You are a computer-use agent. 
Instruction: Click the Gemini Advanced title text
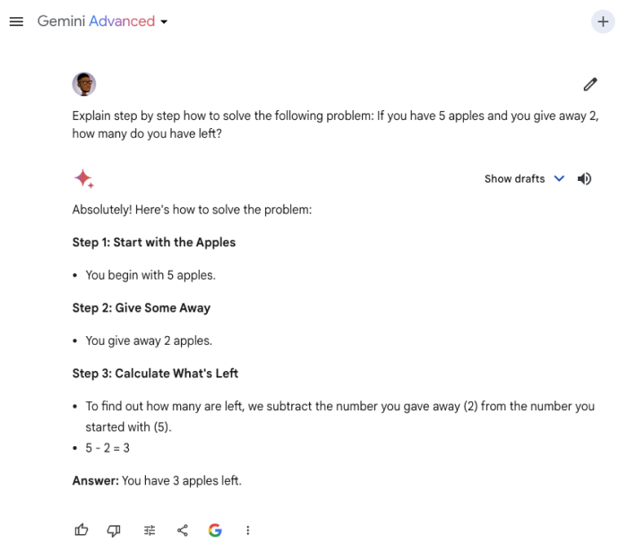tap(96, 21)
